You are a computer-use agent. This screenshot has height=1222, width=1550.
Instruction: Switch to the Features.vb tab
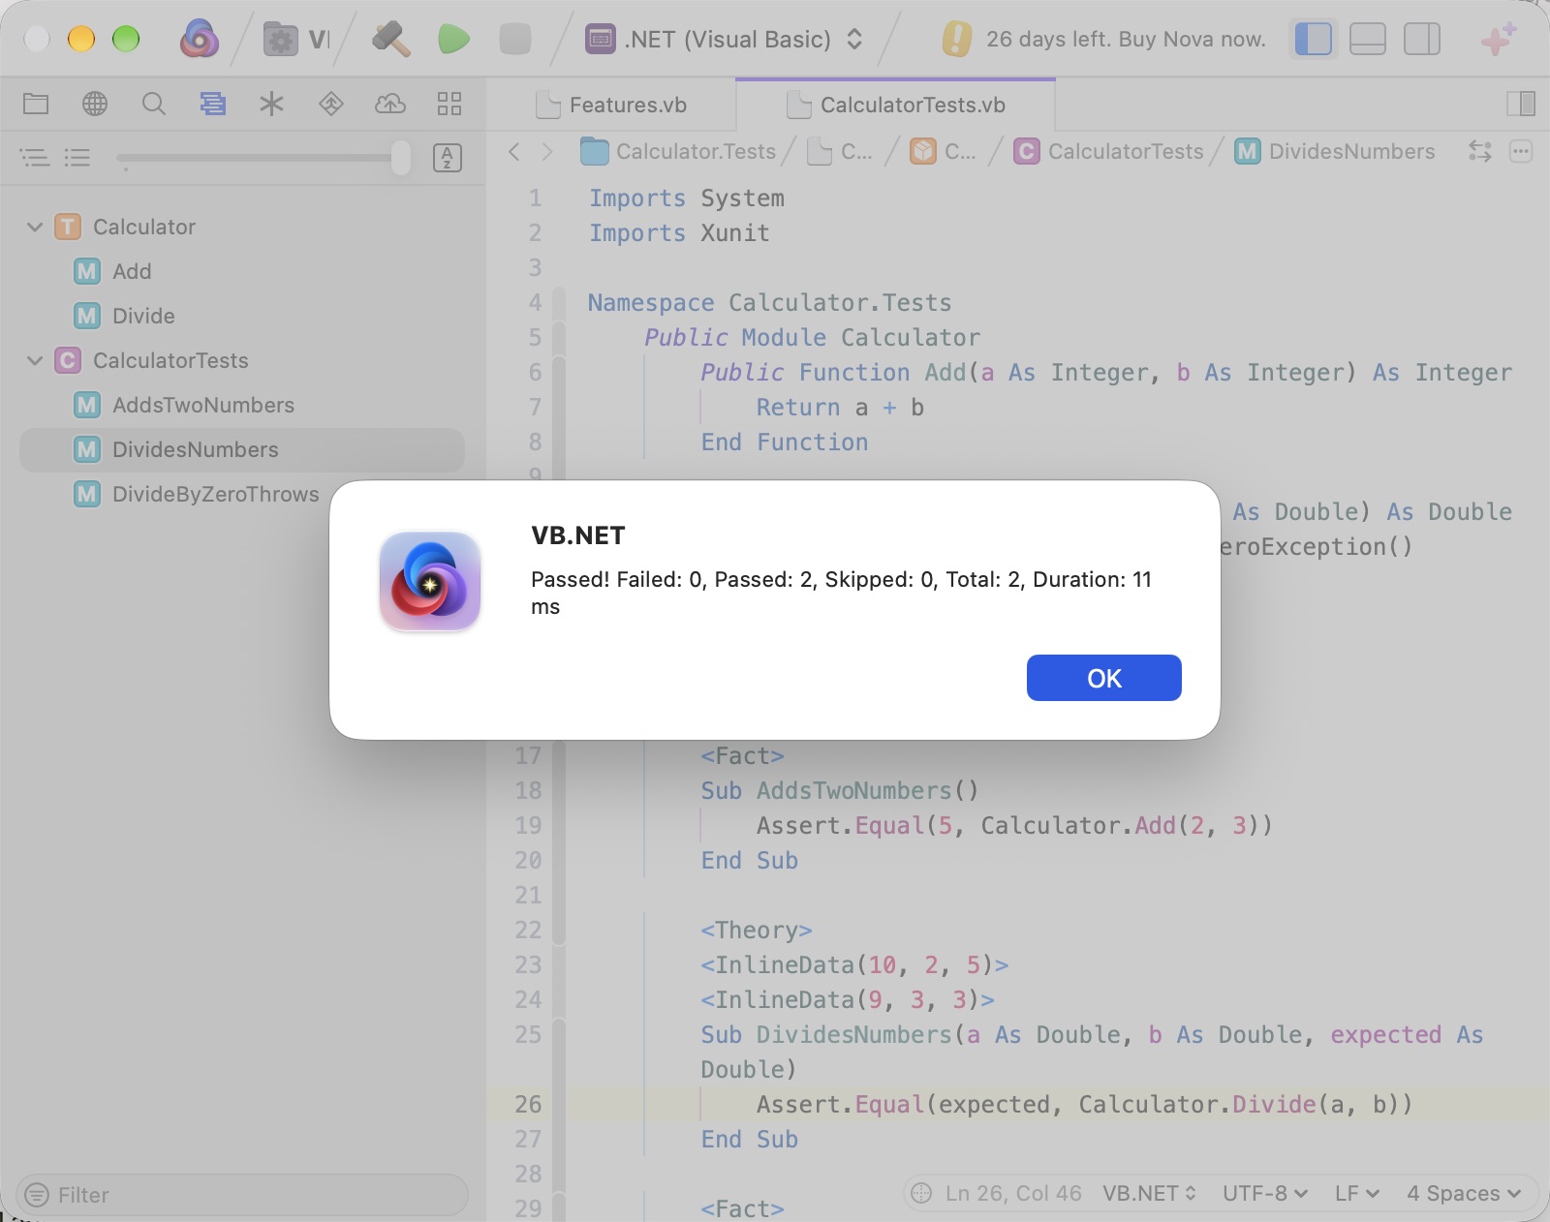611,105
